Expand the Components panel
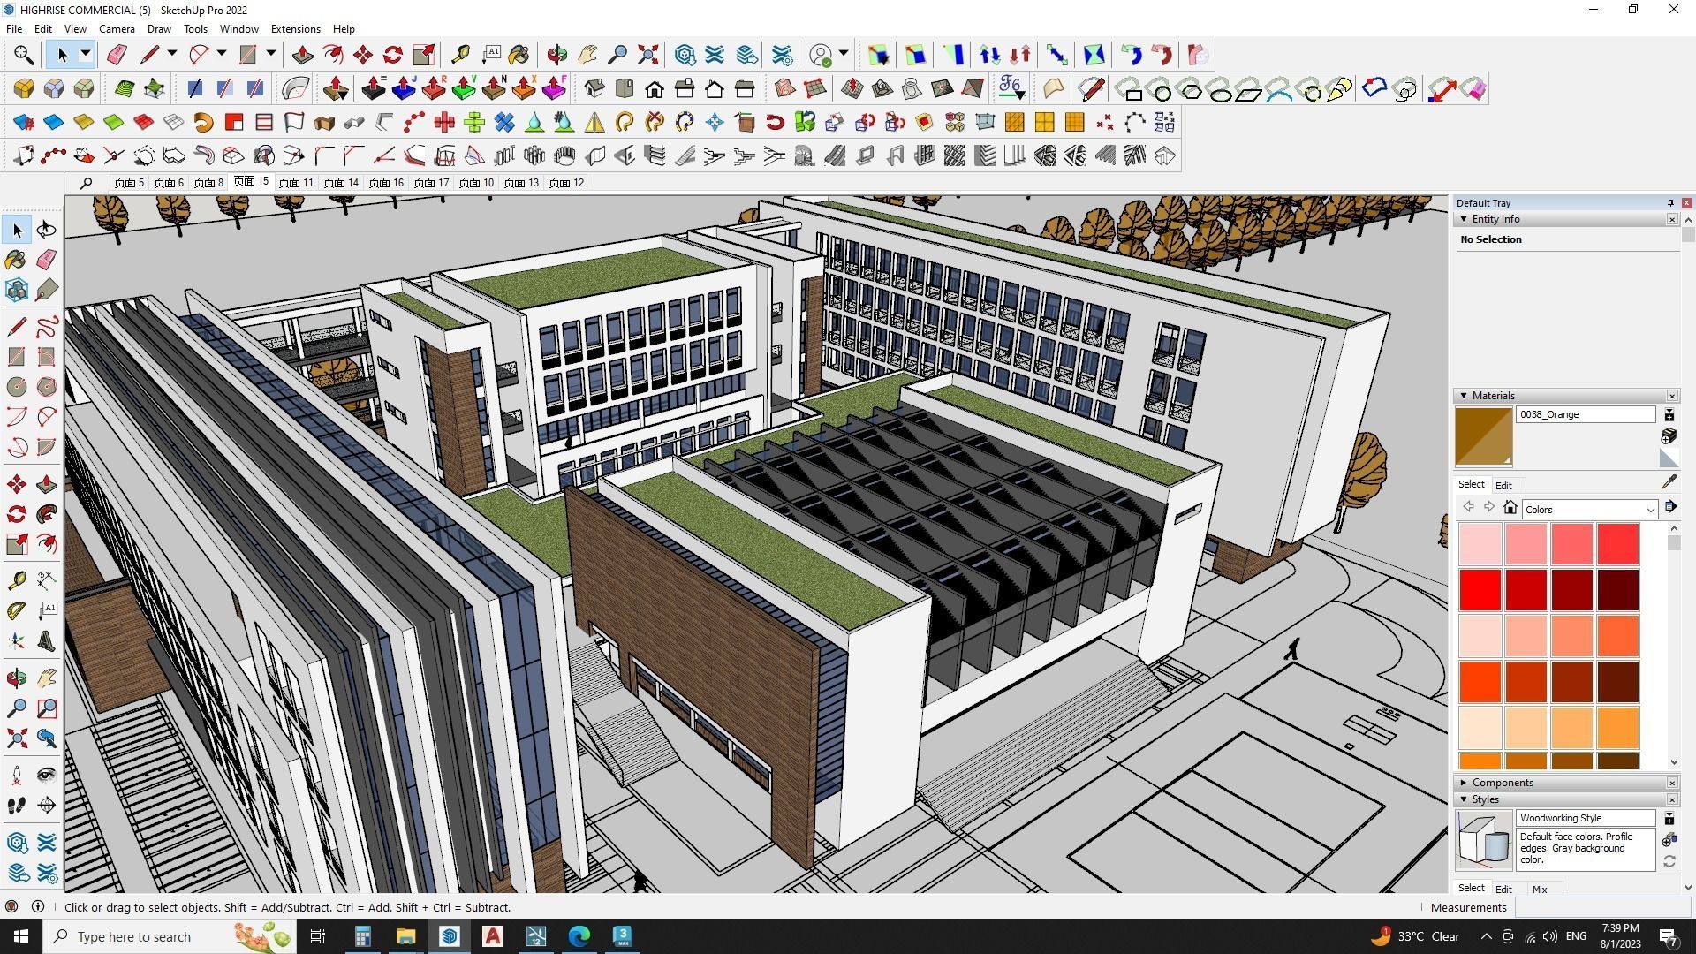The height and width of the screenshot is (954, 1696). coord(1464,783)
